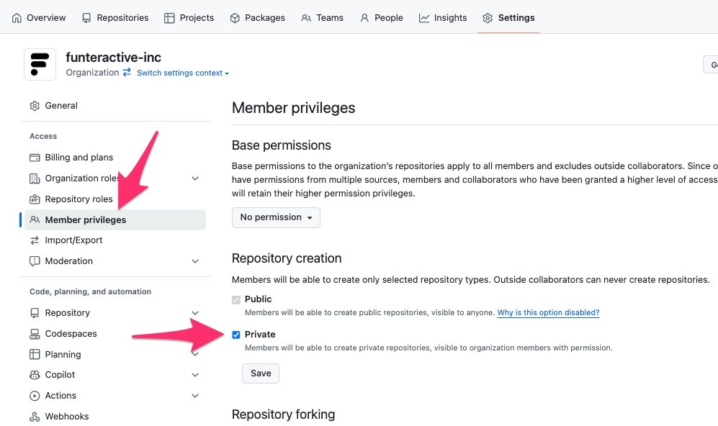
Task: Open Webhooks settings
Action: [x=67, y=417]
